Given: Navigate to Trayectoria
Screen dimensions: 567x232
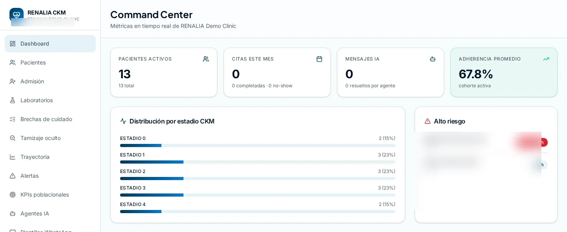Looking at the screenshot, I should [x=50, y=157].
